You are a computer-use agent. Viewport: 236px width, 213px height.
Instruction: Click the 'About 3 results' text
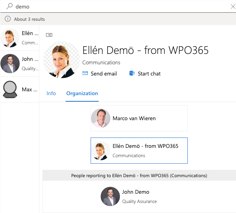29,19
